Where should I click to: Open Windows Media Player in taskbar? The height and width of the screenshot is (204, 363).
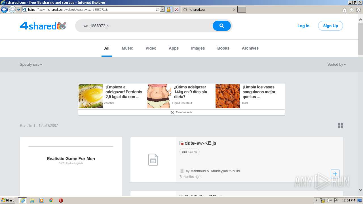42,200
